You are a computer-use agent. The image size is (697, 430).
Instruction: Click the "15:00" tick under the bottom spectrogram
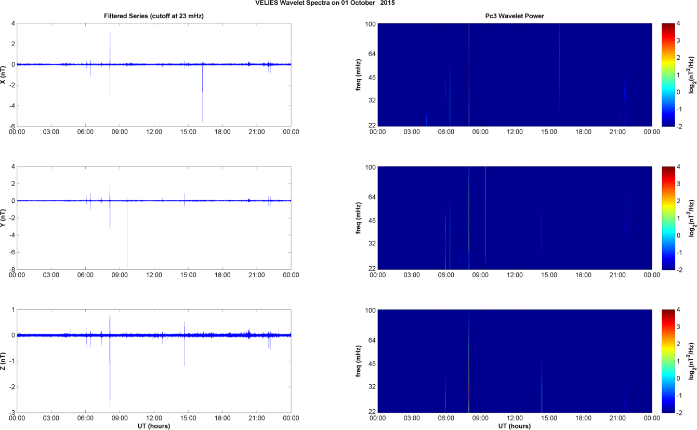[549, 418]
